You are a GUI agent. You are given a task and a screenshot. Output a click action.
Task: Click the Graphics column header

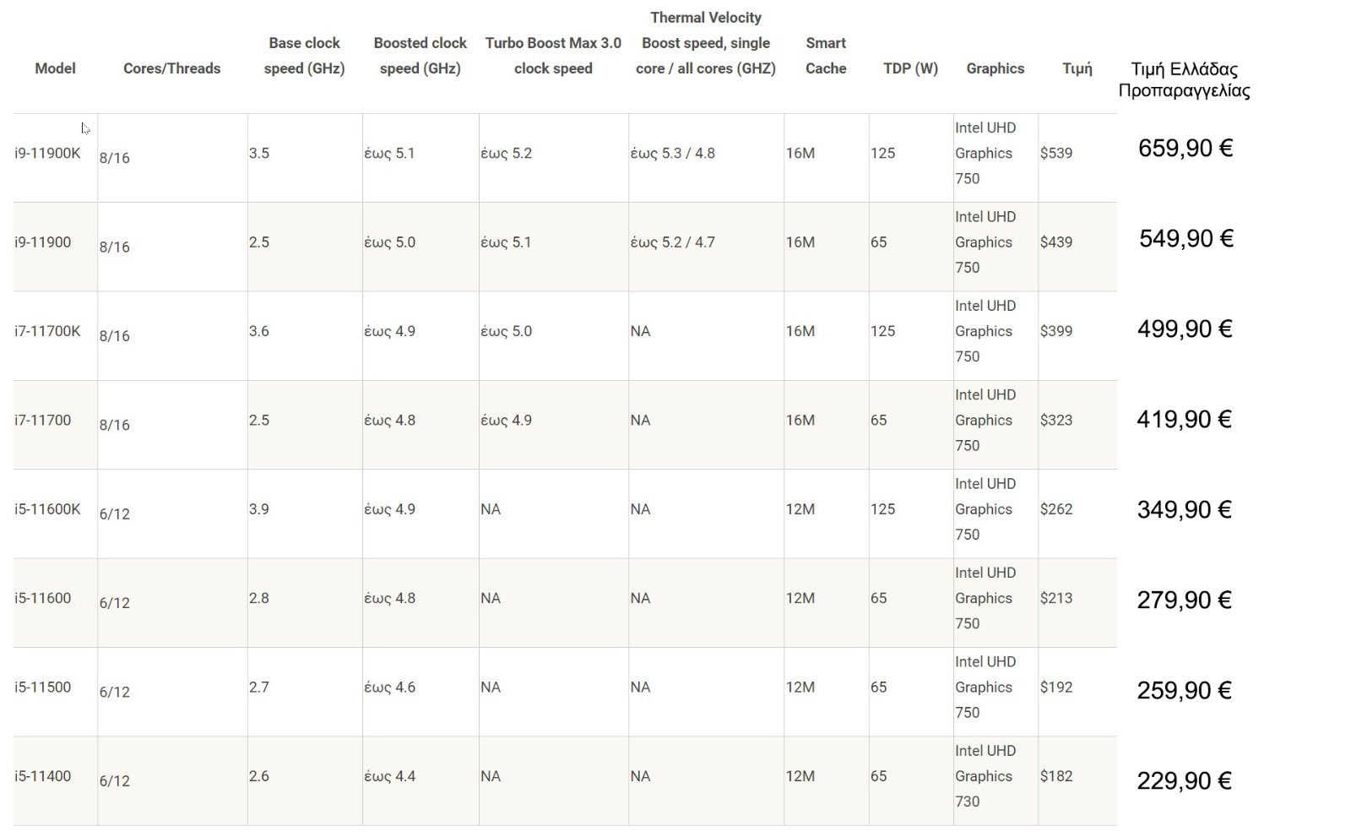click(996, 68)
